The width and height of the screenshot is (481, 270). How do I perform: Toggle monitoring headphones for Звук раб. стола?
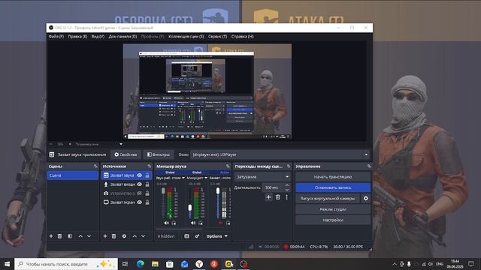[174, 223]
